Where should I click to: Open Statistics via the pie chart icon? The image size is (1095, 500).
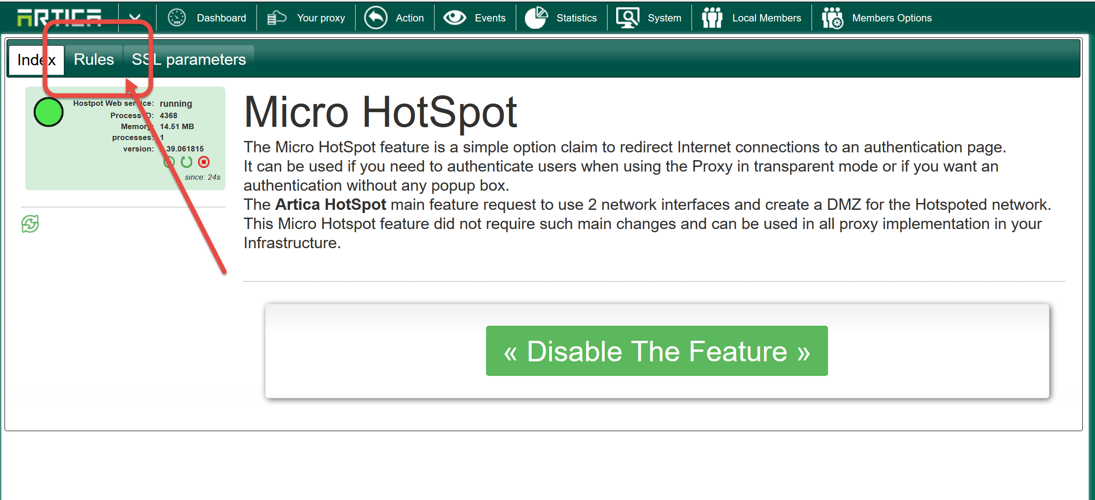pos(536,18)
